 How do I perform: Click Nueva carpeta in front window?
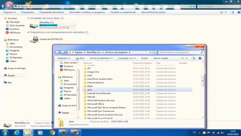(x=161, y=58)
